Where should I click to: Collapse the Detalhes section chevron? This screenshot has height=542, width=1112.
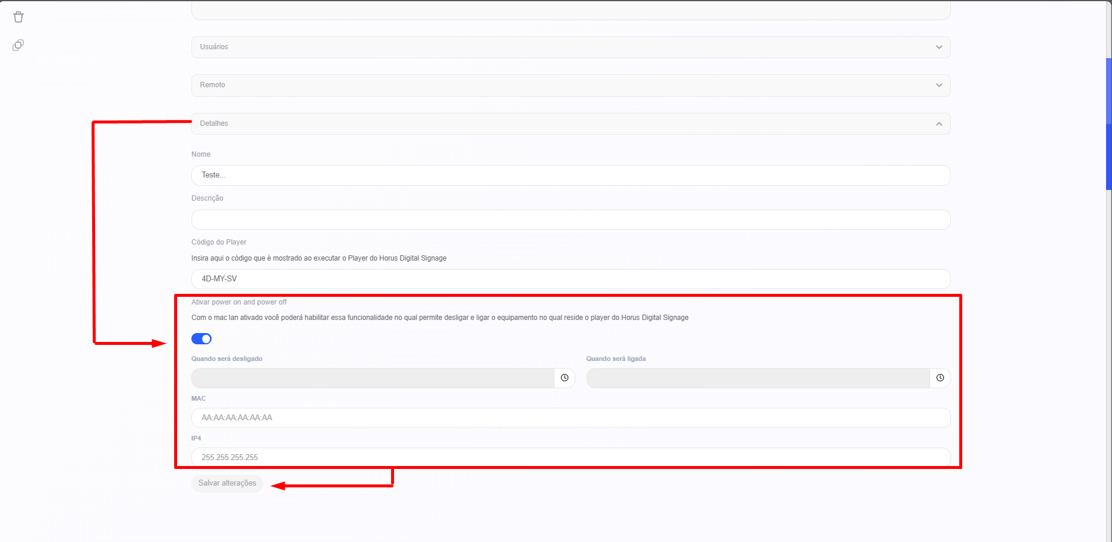pos(939,123)
